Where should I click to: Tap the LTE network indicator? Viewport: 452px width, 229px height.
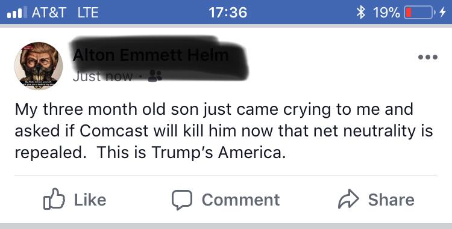(88, 13)
